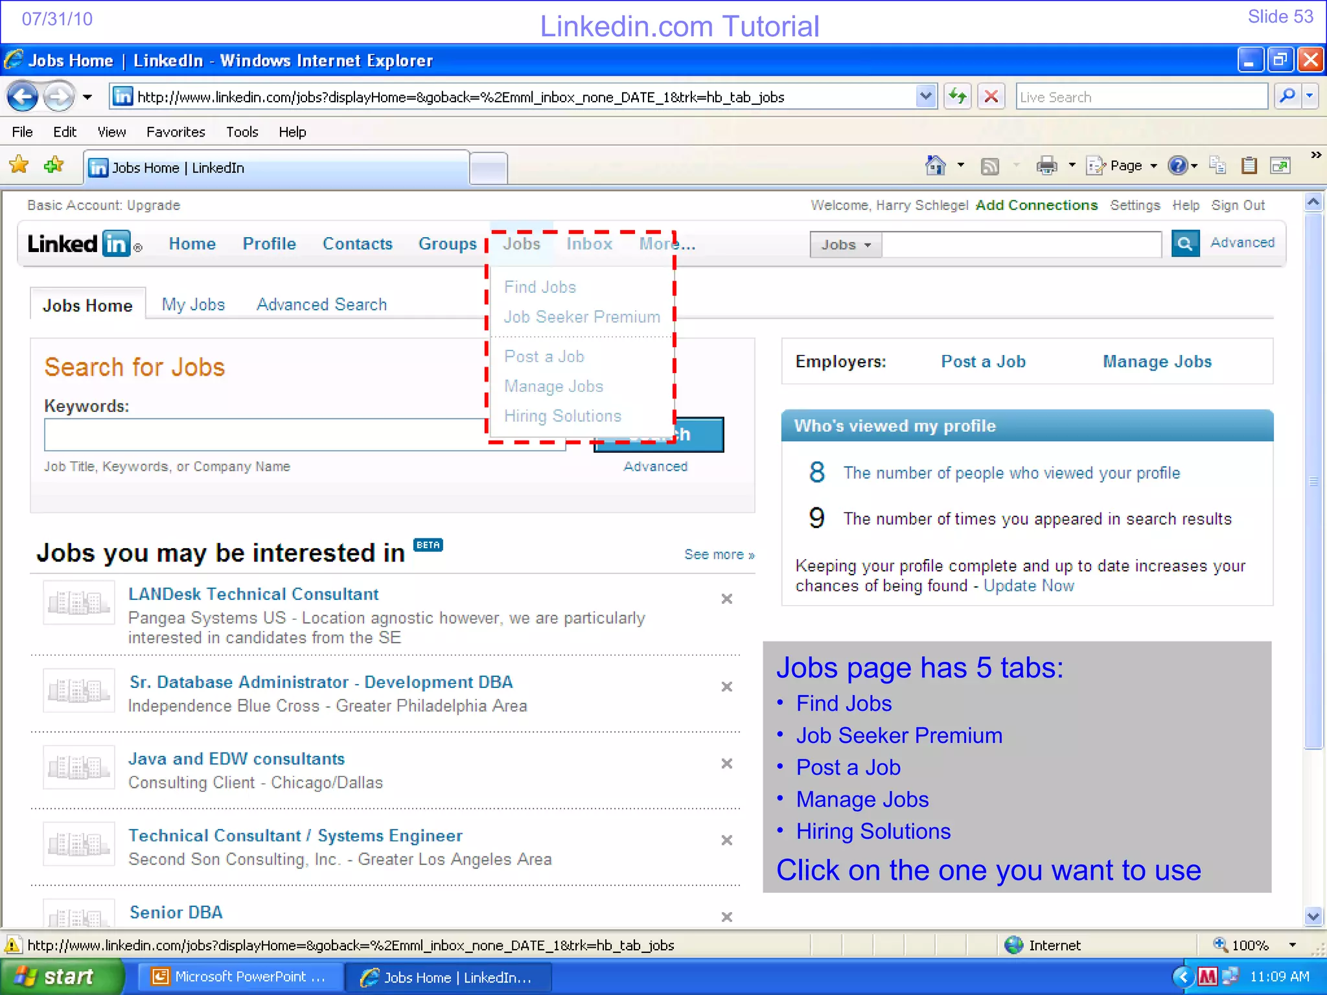Switch to the Advanced Search tab
Screen dimensions: 1327x995
pyautogui.click(x=321, y=304)
